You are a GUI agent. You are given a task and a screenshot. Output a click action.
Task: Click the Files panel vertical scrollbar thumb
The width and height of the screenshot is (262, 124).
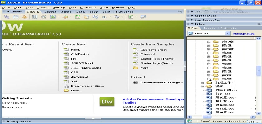click(259, 71)
